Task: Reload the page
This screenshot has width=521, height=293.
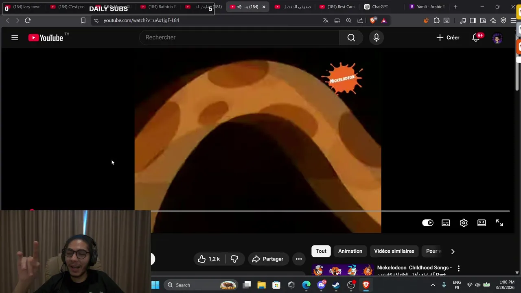Action: pyautogui.click(x=28, y=20)
